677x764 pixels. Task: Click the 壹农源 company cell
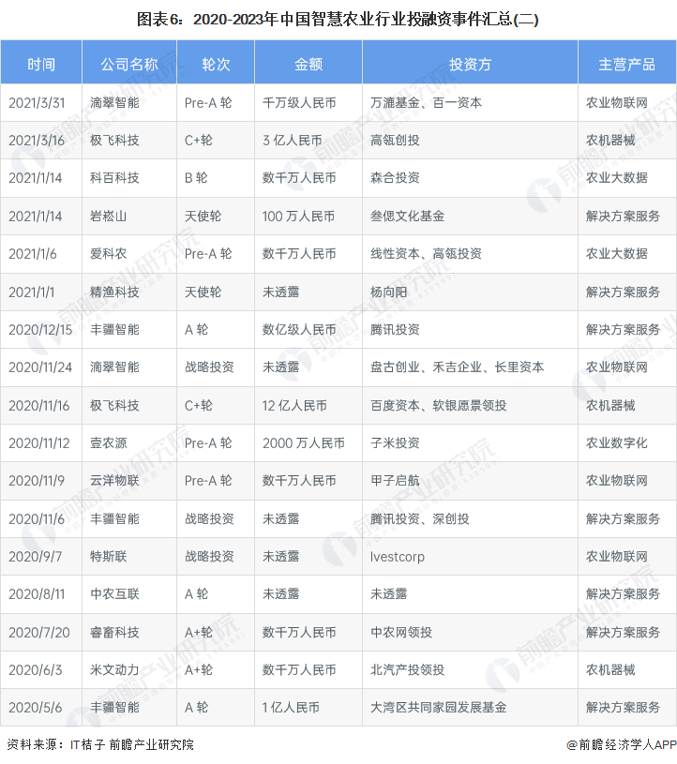(109, 442)
